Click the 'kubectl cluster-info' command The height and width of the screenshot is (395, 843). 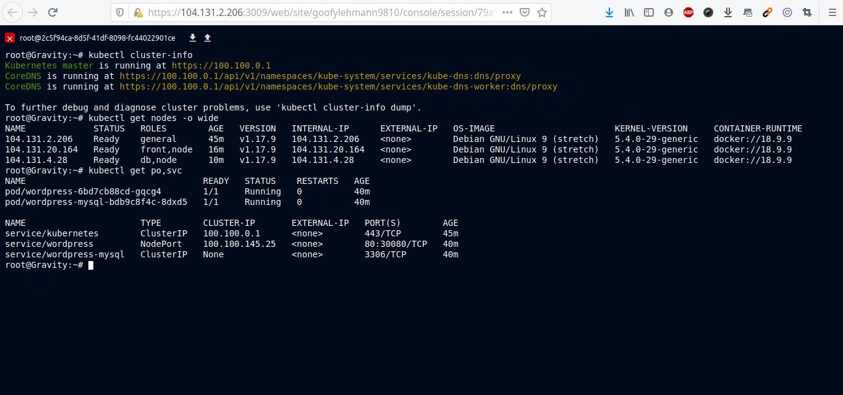140,55
